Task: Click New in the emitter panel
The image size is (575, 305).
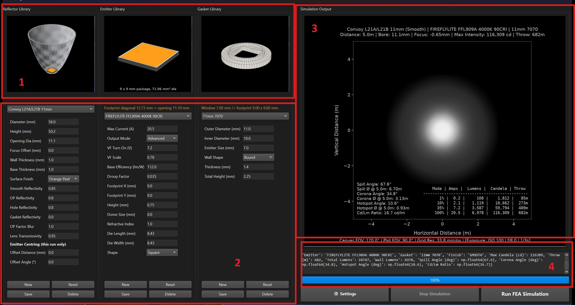Action: [125, 285]
